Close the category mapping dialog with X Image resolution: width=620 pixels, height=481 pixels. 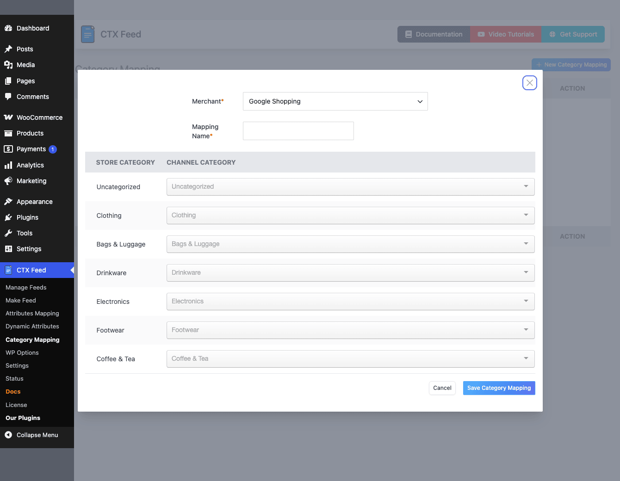click(530, 83)
